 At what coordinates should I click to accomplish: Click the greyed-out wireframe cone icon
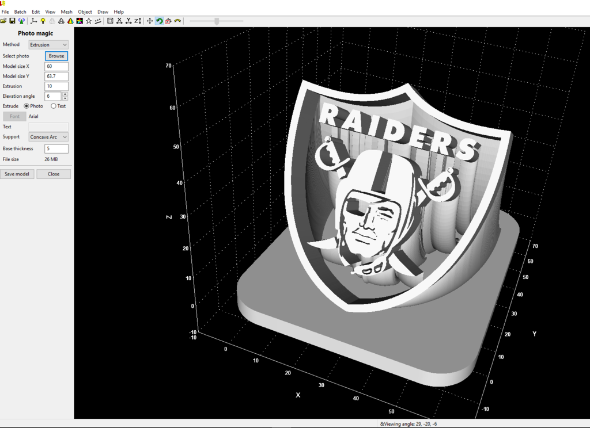pos(52,21)
